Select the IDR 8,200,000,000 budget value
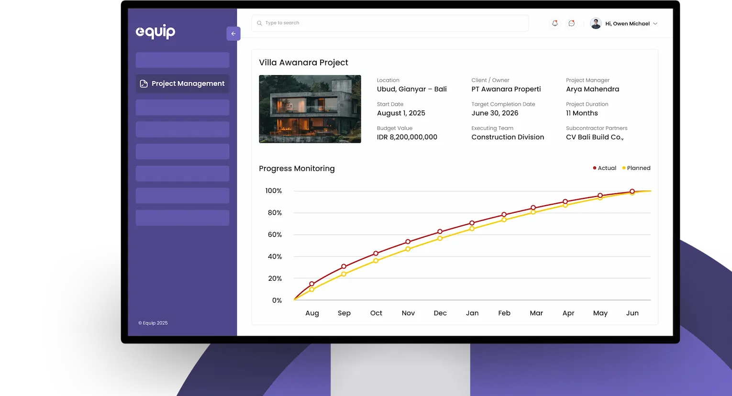The image size is (732, 396). pyautogui.click(x=407, y=137)
